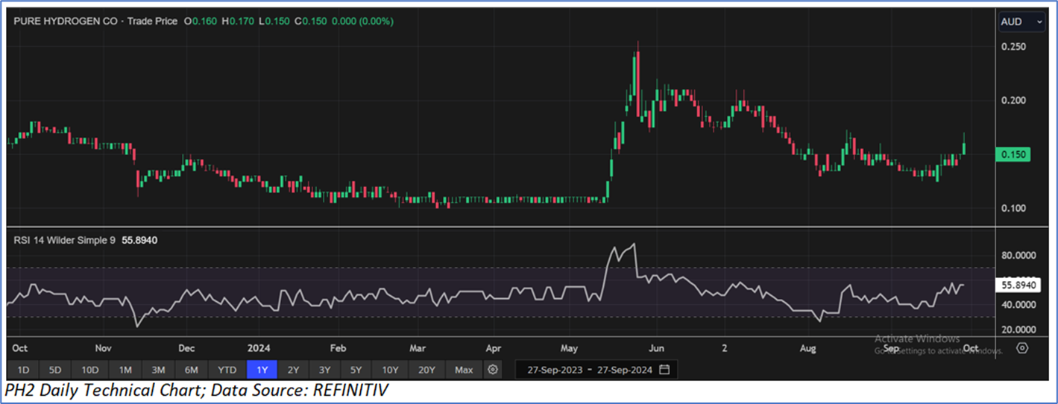Switch to the 5D time range

point(56,370)
